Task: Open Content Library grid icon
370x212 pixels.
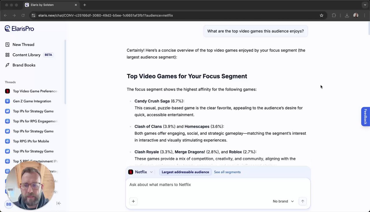Action: 8,55
